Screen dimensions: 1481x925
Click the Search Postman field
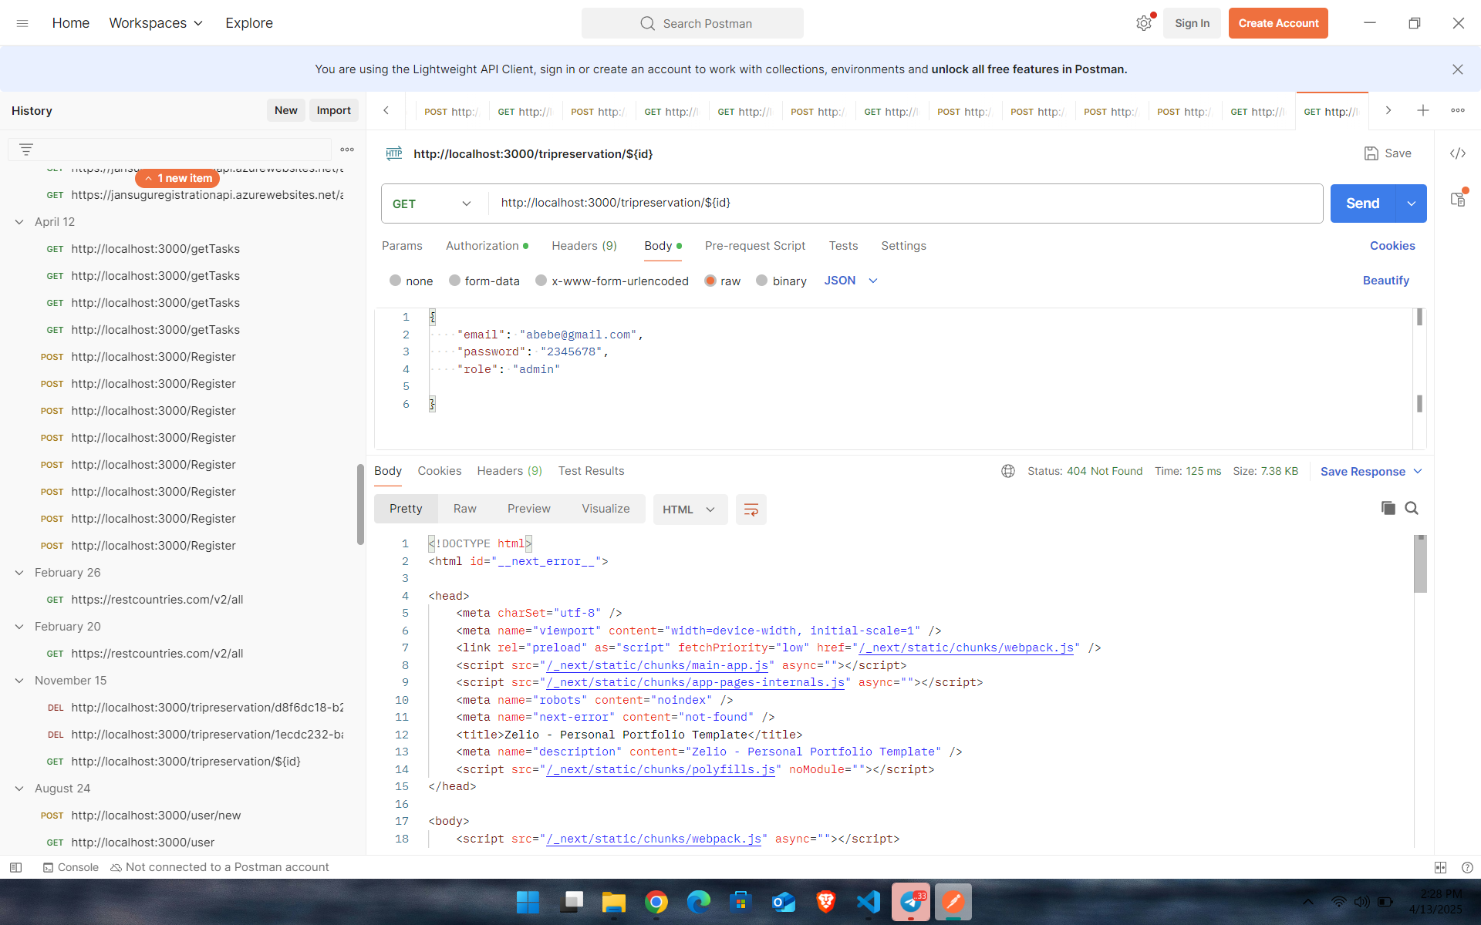click(x=693, y=23)
